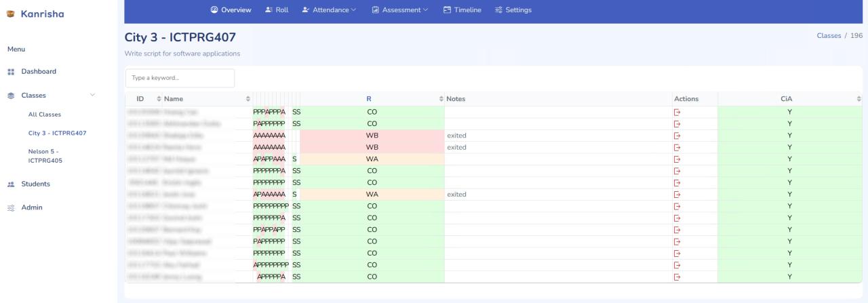The height and width of the screenshot is (303, 868).
Task: Click the exit icon in the last student row
Action: coord(676,277)
